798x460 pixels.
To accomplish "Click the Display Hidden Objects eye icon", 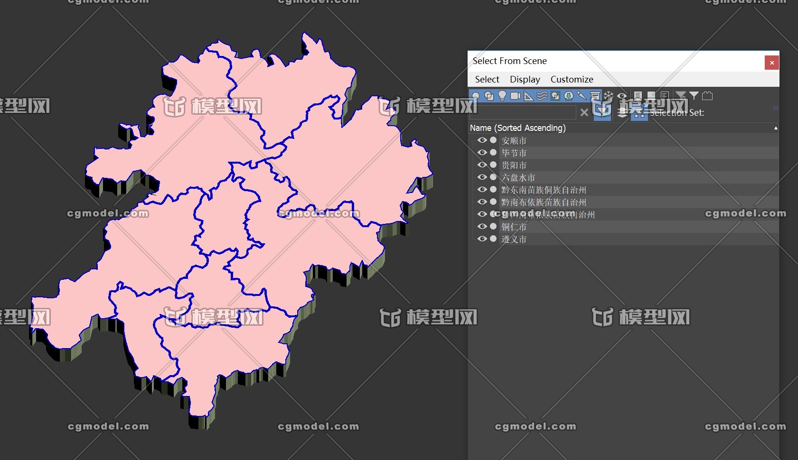I will click(622, 95).
